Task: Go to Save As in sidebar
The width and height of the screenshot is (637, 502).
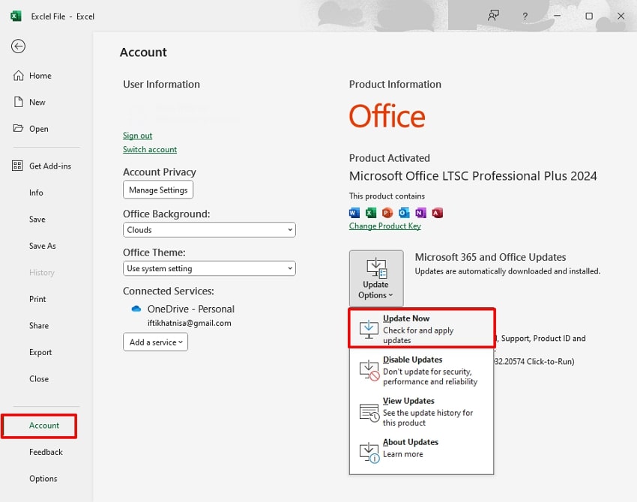Action: click(x=43, y=246)
